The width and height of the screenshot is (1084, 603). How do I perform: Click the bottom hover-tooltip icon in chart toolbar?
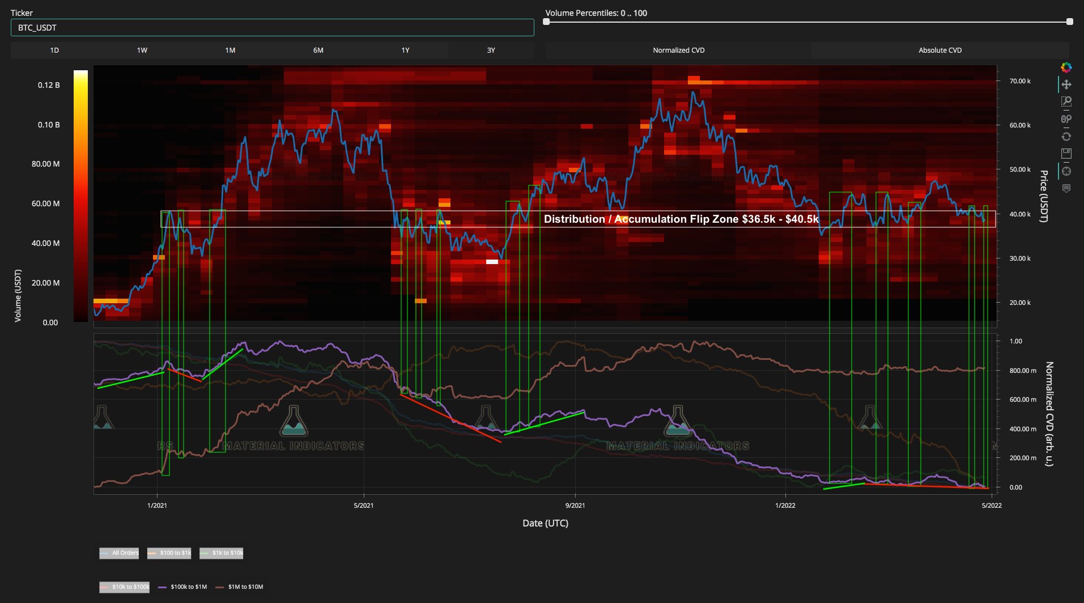pos(1066,188)
